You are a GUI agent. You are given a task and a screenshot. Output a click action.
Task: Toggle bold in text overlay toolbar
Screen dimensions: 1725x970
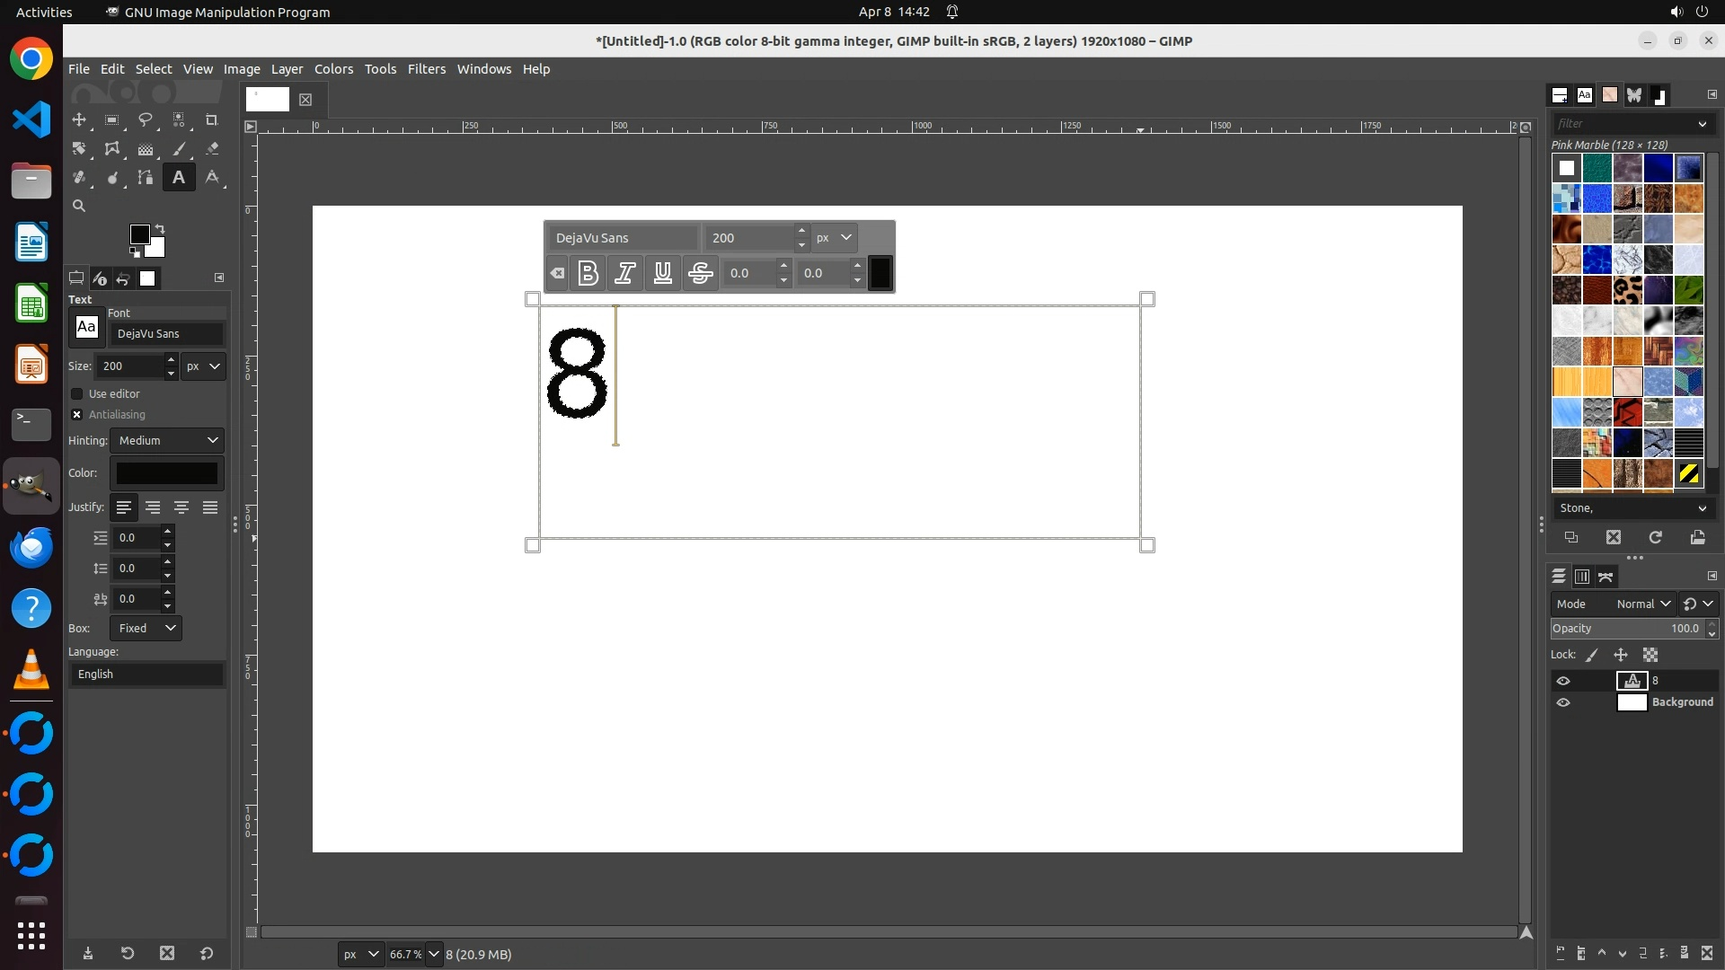(x=588, y=273)
